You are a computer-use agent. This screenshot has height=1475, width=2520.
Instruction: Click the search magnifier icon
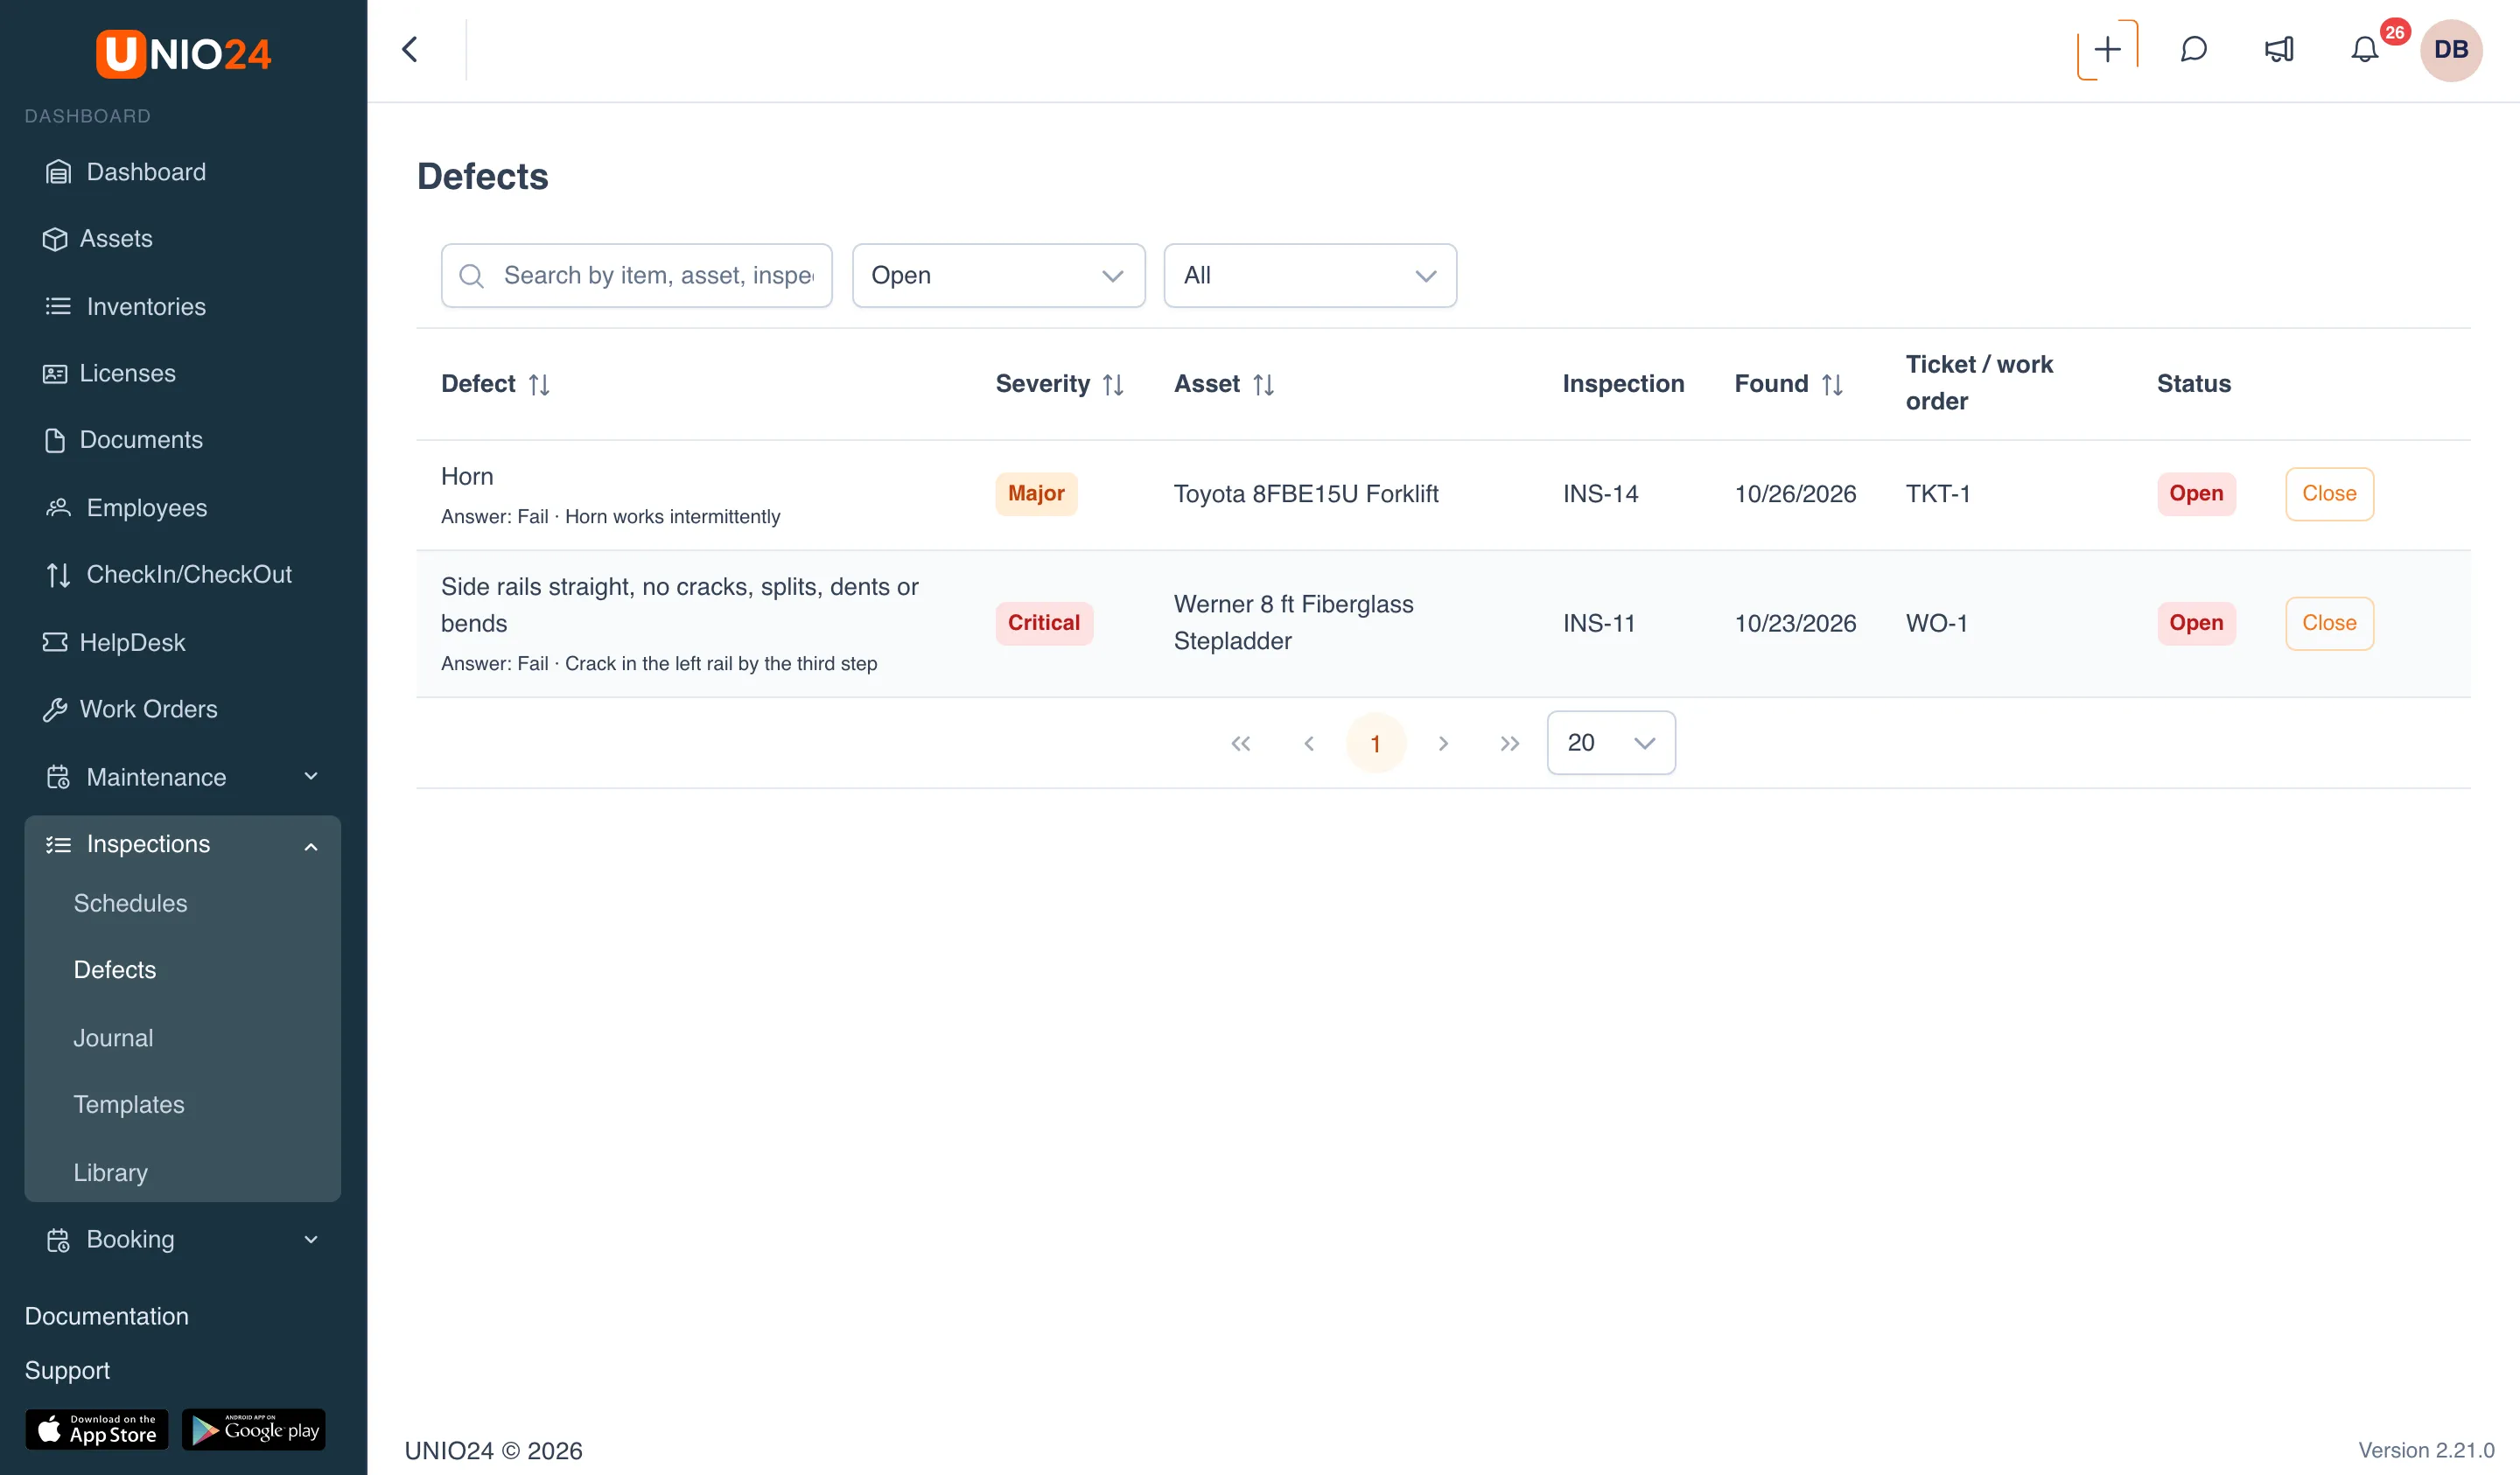[471, 276]
